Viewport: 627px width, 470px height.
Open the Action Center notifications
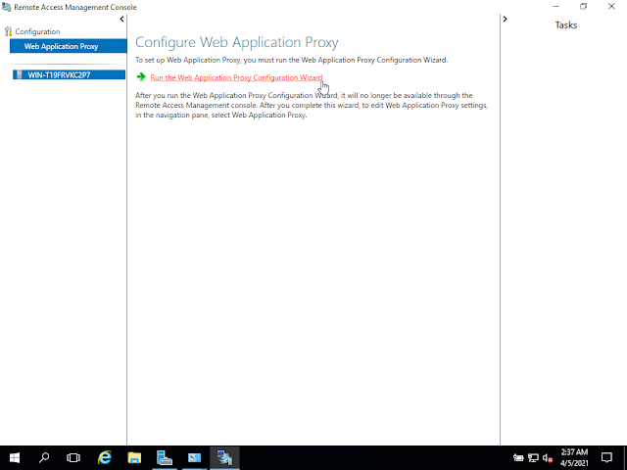(606, 457)
